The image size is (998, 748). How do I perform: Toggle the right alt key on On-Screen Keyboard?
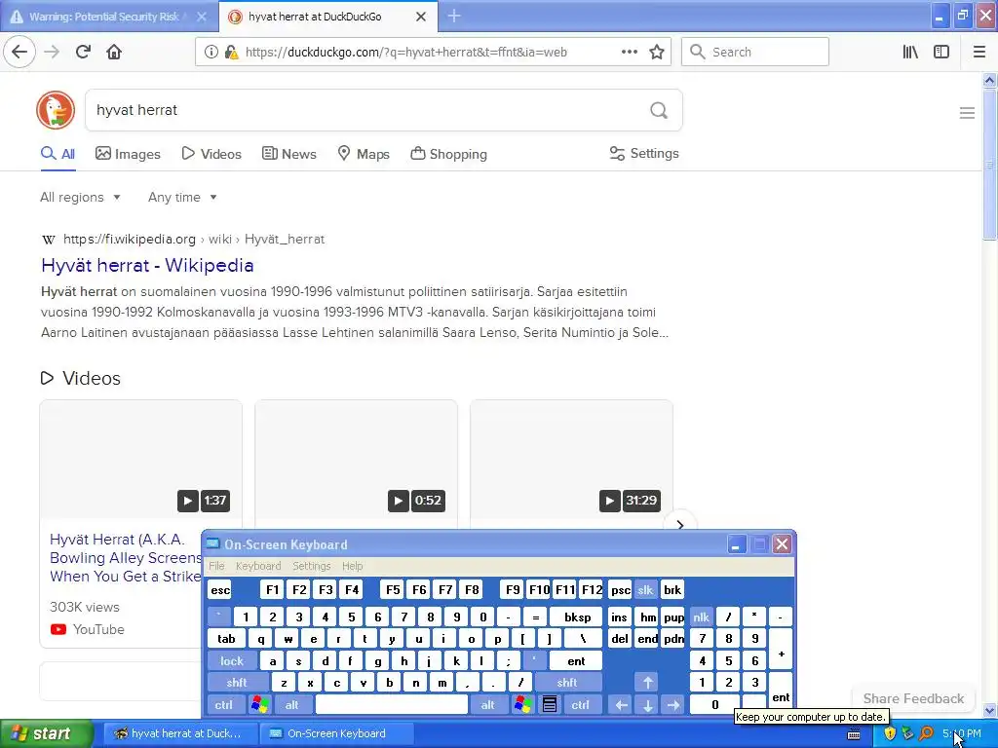click(x=488, y=704)
